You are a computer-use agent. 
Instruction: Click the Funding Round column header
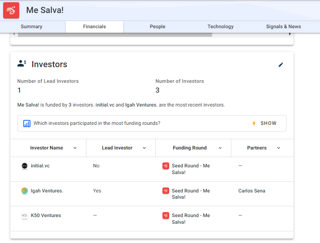point(190,148)
